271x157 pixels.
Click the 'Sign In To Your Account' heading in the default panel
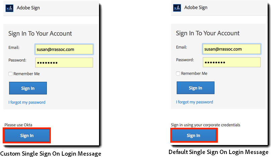tap(207, 33)
